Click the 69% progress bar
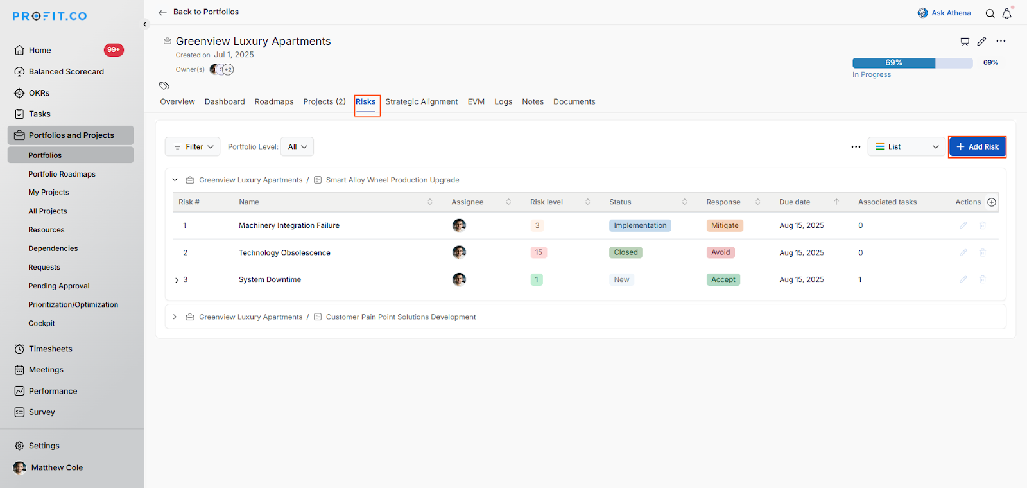This screenshot has height=488, width=1027. [x=911, y=63]
